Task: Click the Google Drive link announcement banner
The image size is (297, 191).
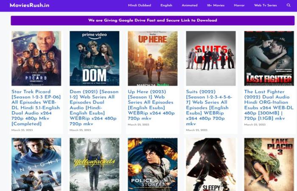Action: pyautogui.click(x=152, y=20)
